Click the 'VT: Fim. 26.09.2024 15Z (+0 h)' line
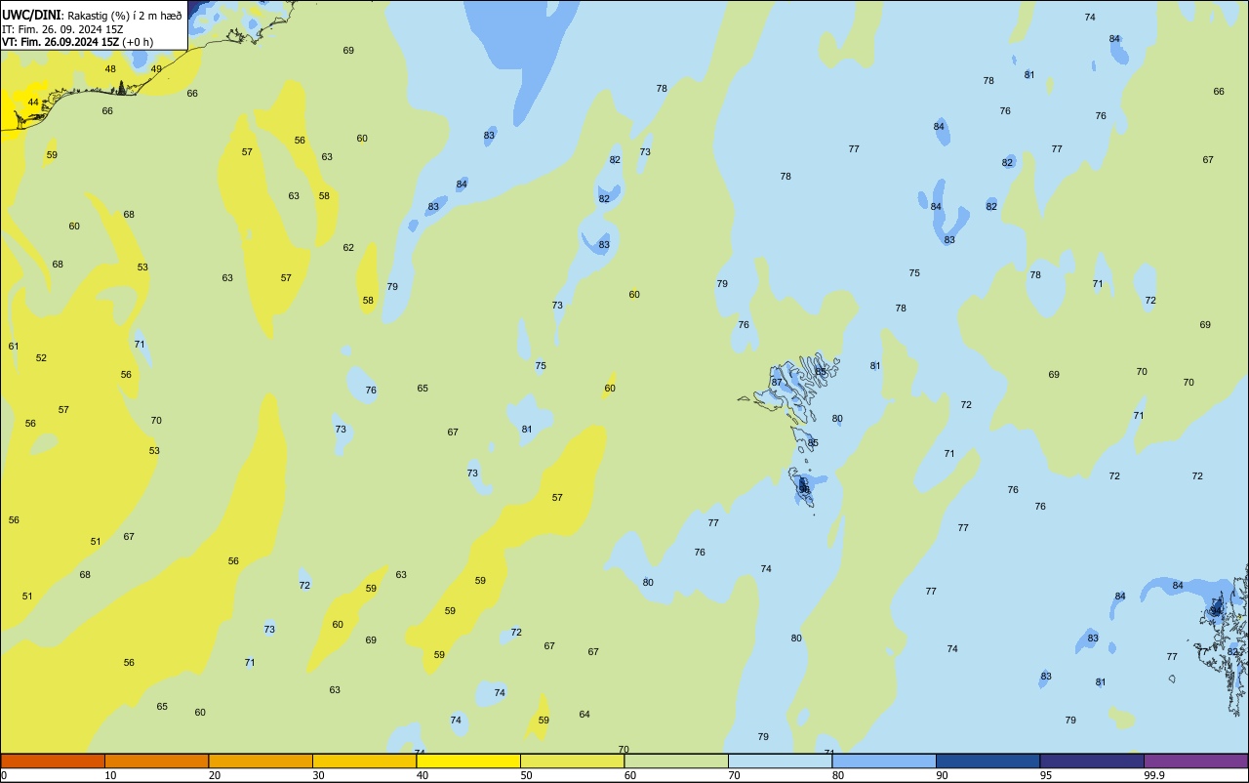The height and width of the screenshot is (783, 1249). [79, 42]
